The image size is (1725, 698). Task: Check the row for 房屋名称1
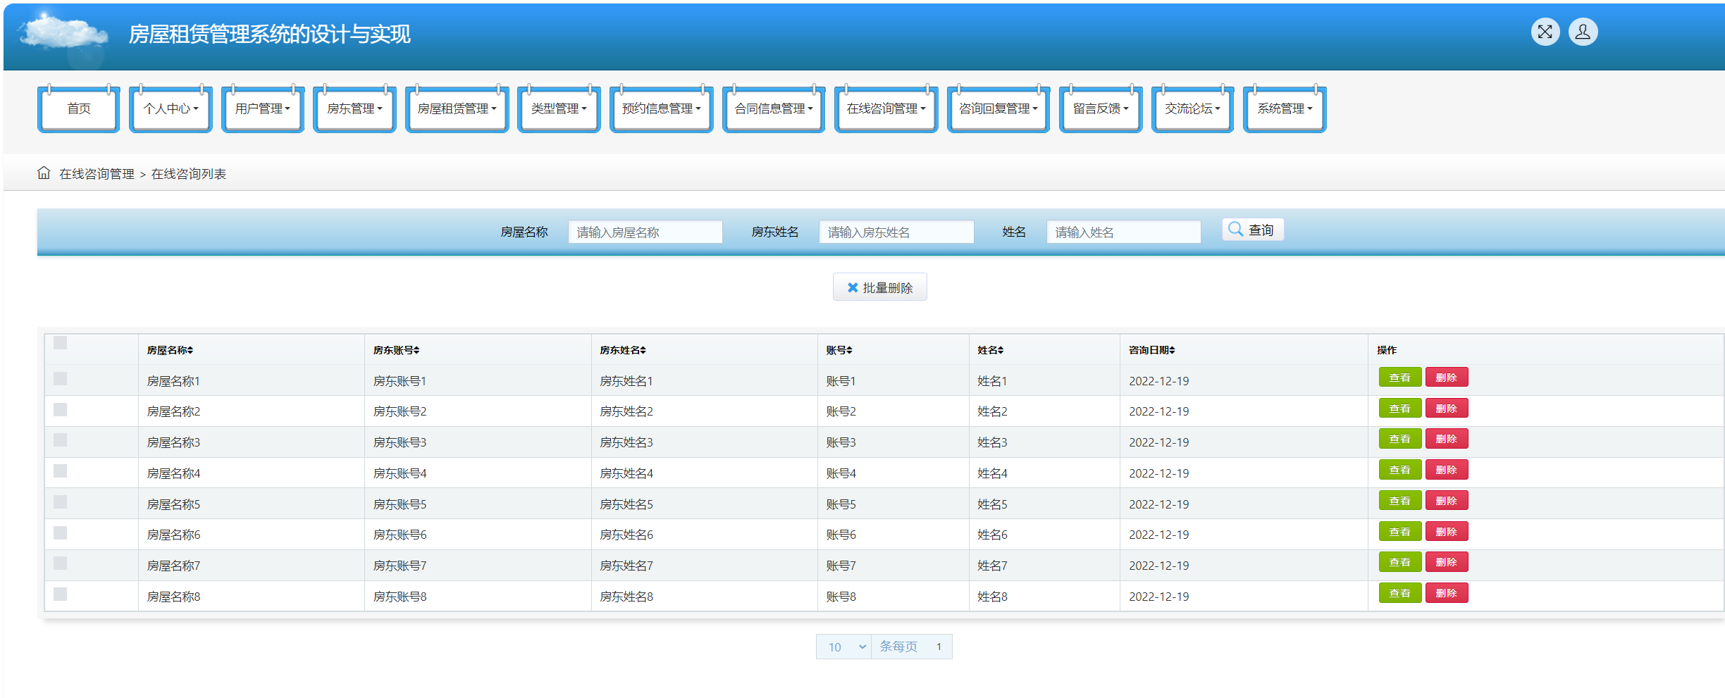coord(61,379)
